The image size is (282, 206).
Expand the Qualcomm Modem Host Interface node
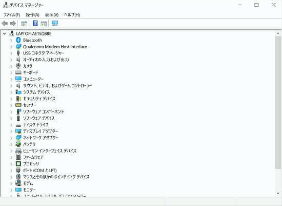coord(11,47)
